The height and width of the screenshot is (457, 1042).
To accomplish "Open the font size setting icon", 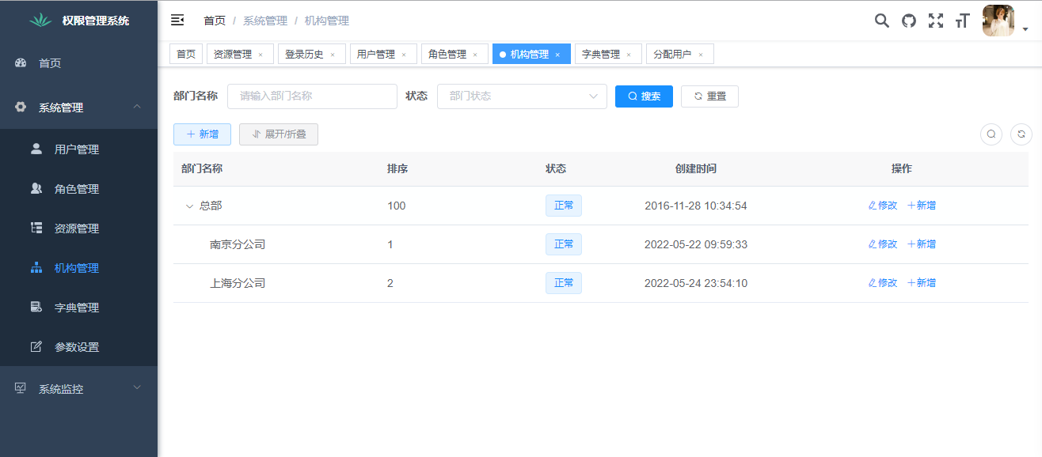I will [x=962, y=21].
